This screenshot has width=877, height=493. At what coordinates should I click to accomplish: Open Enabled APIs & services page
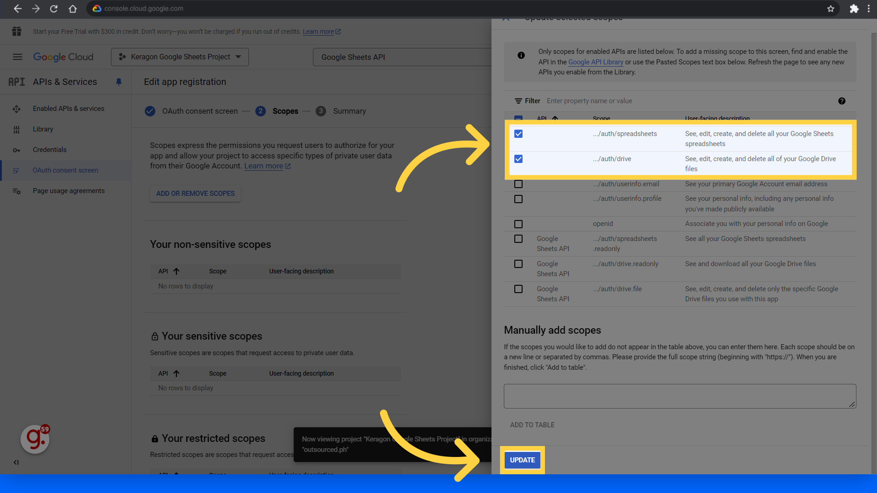tap(69, 109)
